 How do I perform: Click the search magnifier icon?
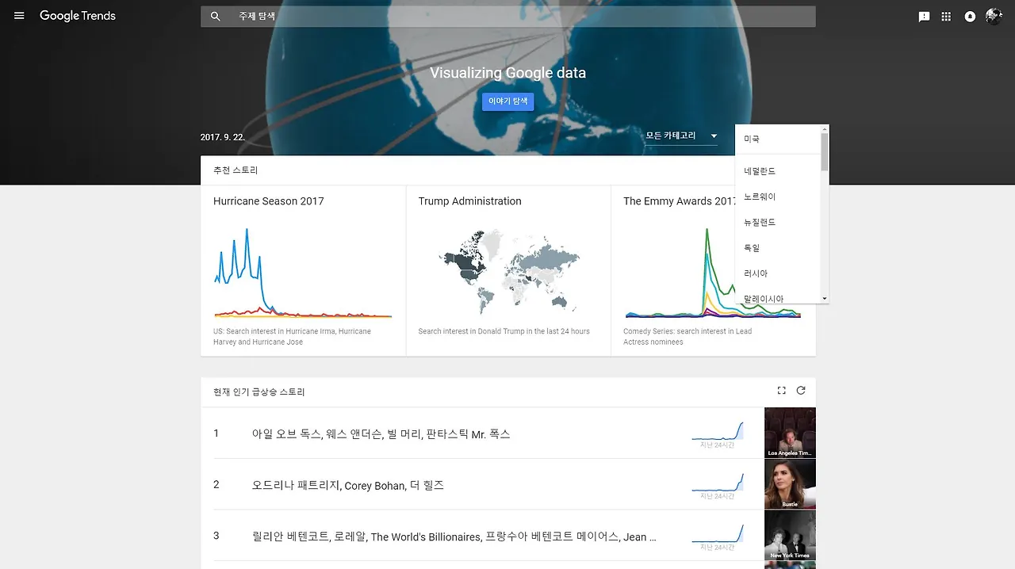215,17
